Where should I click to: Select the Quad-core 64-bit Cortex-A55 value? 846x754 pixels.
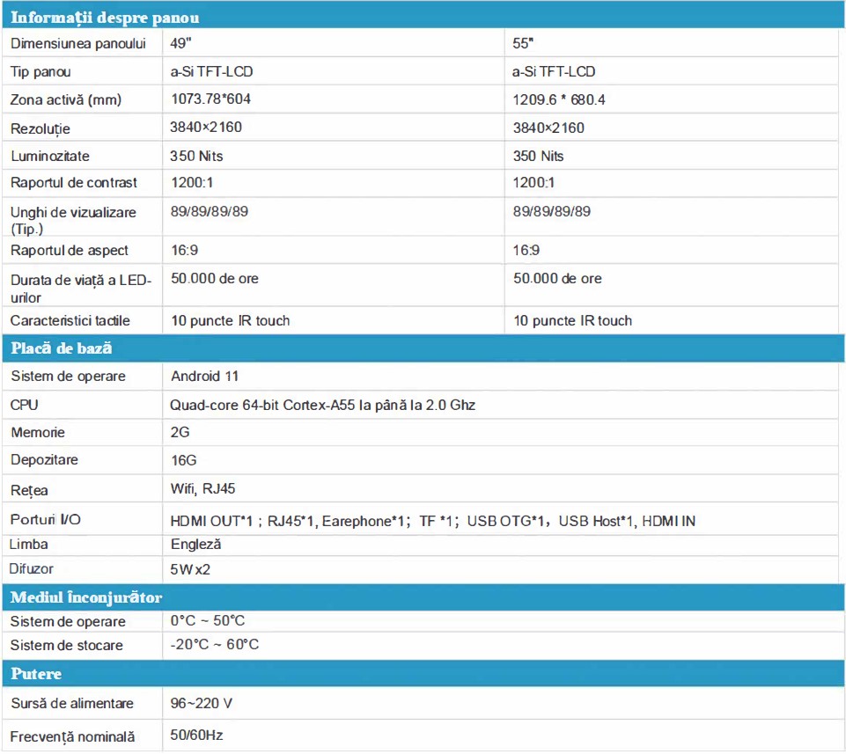coord(323,405)
